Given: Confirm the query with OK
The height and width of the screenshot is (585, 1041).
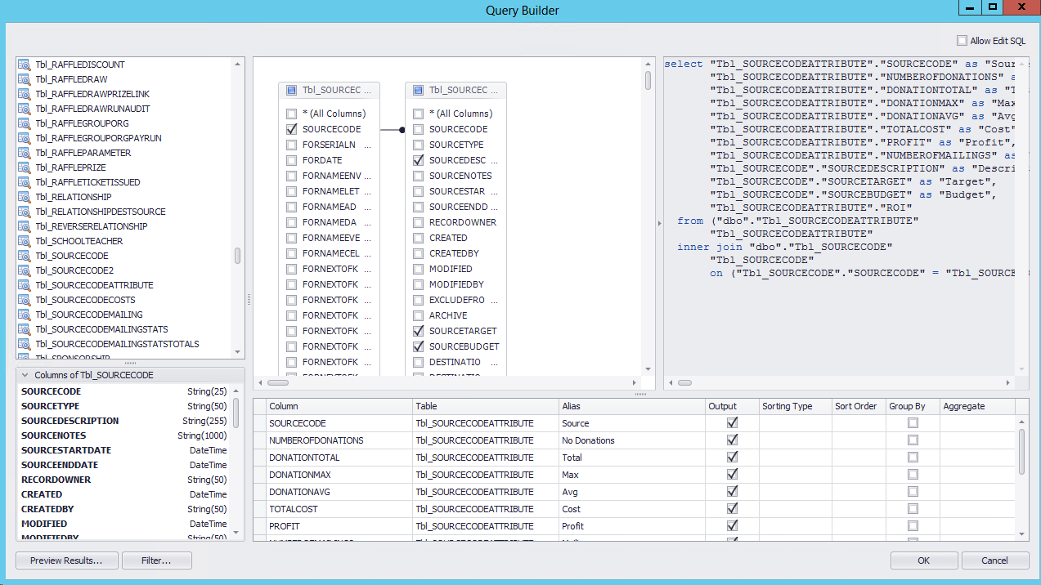Looking at the screenshot, I should point(923,560).
